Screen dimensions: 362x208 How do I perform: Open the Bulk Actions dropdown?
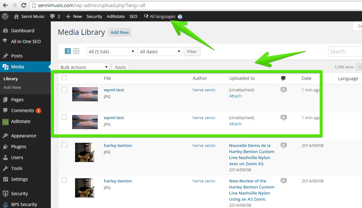[84, 67]
